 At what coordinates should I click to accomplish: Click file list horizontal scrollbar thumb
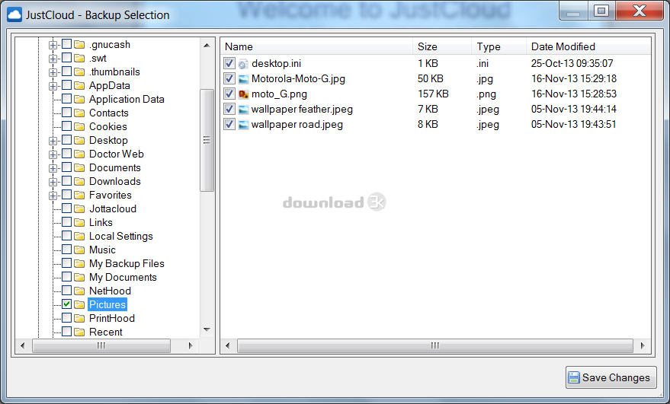[435, 345]
